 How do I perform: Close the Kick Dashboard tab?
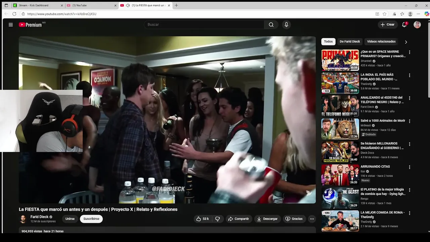[x=62, y=5]
